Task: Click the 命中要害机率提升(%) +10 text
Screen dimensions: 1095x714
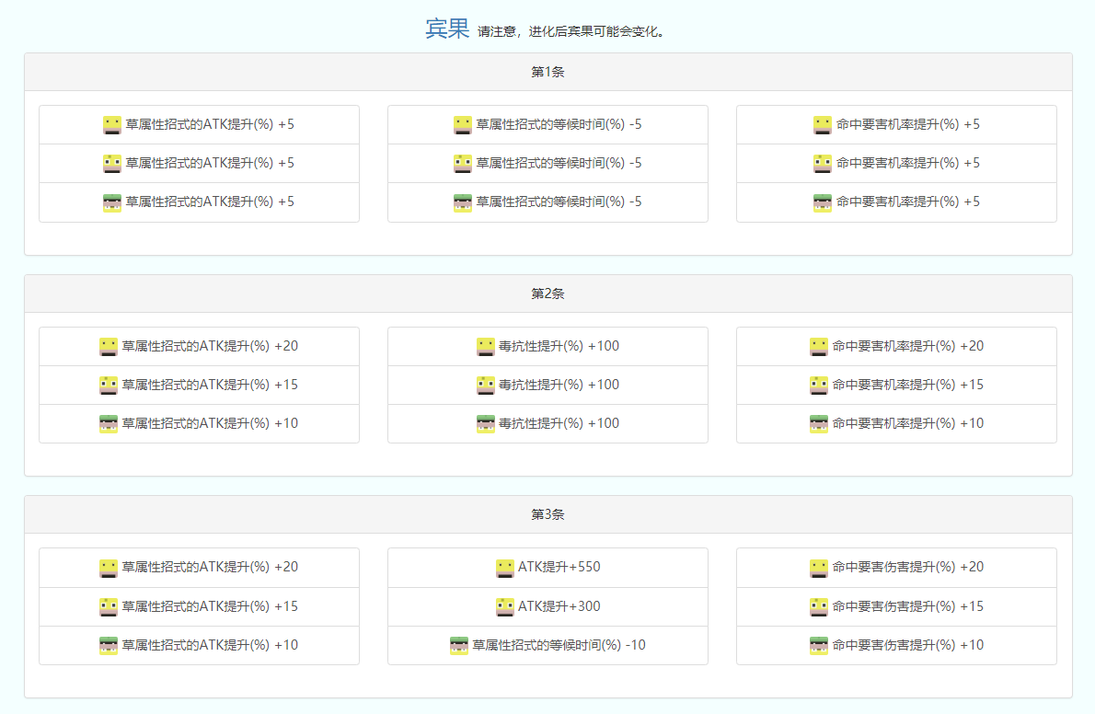Action: click(907, 423)
